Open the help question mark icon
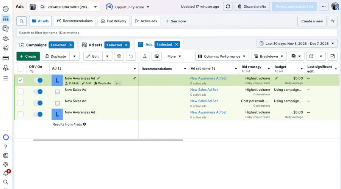 point(6,146)
